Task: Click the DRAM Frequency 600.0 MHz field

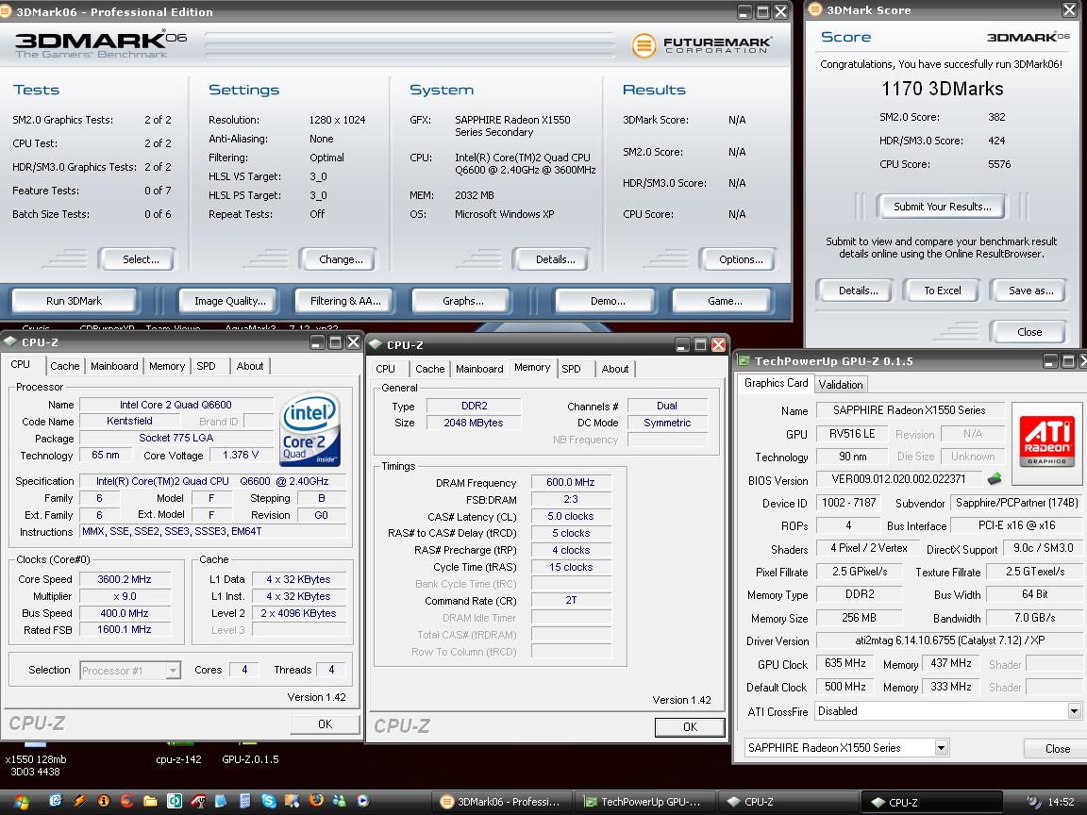Action: 571,482
